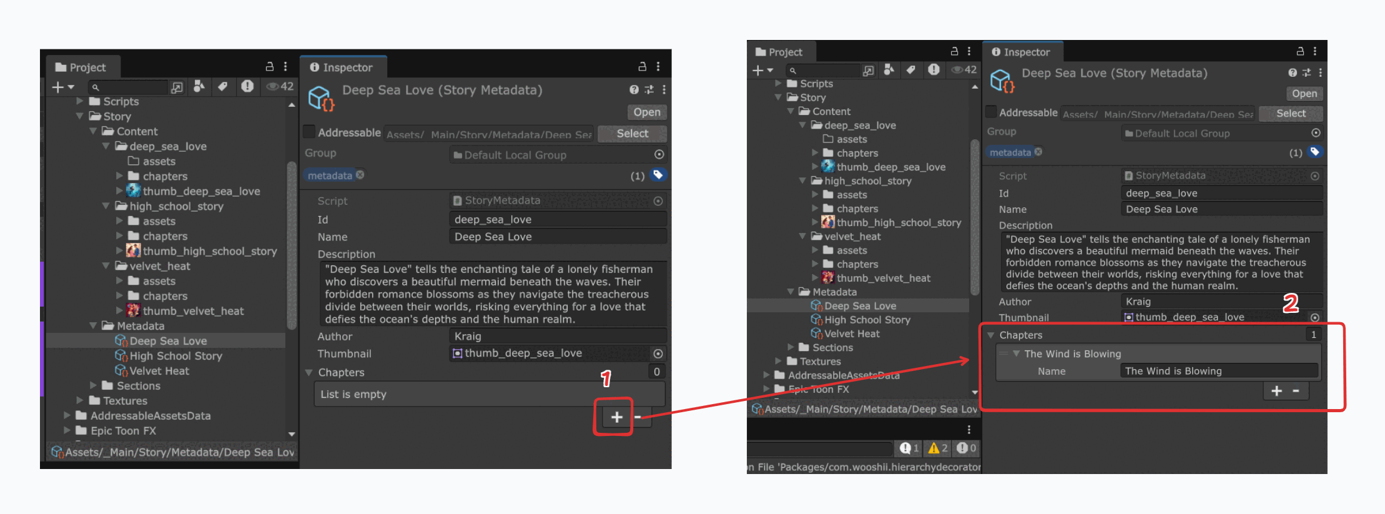Open search-by-label filter in left Project panel

pyautogui.click(x=222, y=86)
